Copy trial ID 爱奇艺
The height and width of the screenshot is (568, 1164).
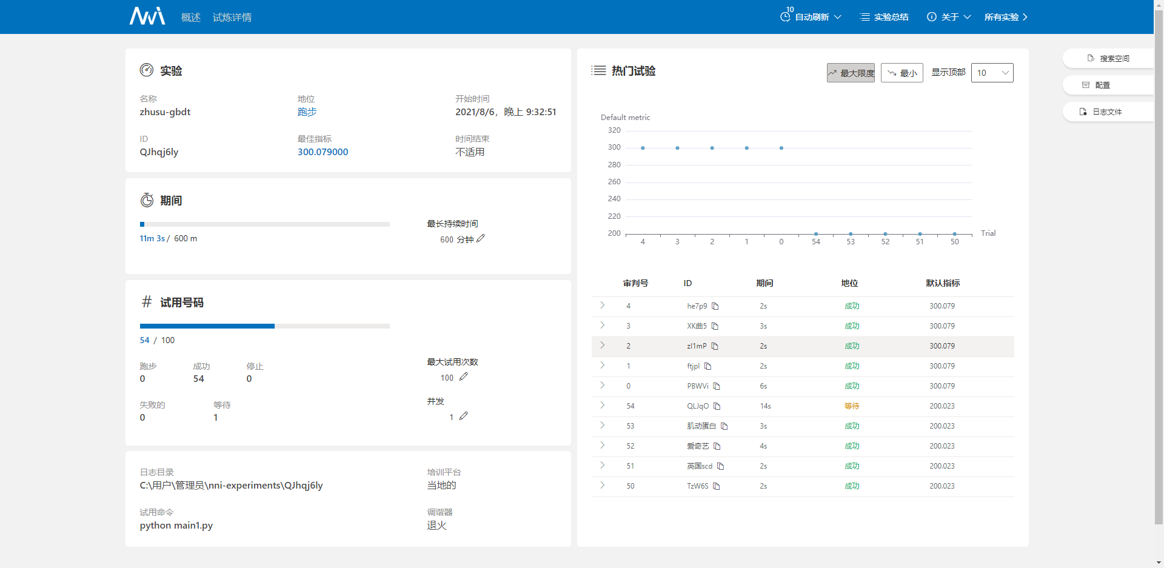click(x=717, y=446)
